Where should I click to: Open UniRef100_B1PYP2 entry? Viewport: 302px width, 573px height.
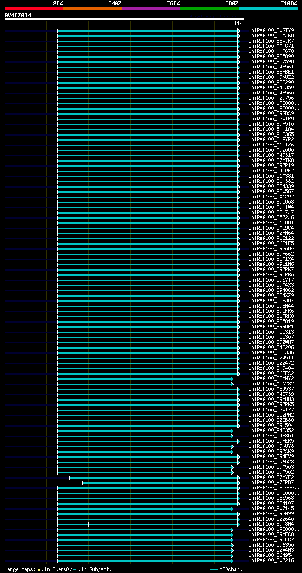point(271,139)
